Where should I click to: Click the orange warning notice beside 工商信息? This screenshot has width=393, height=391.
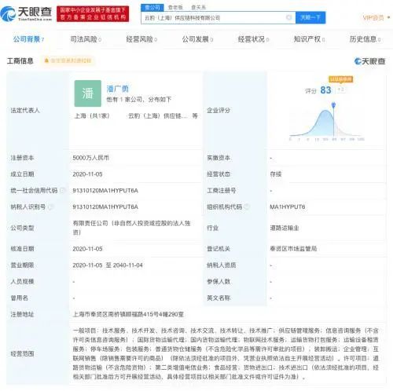[x=68, y=60]
